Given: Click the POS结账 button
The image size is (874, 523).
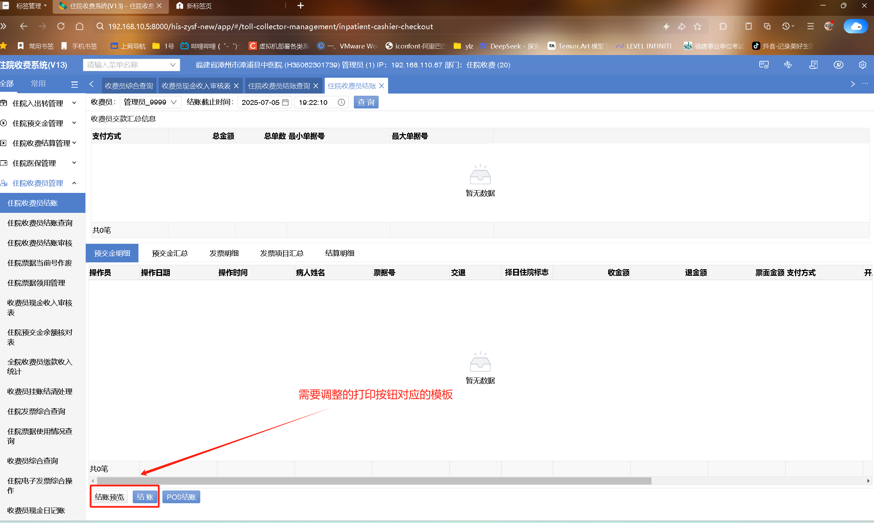Looking at the screenshot, I should 181,497.
